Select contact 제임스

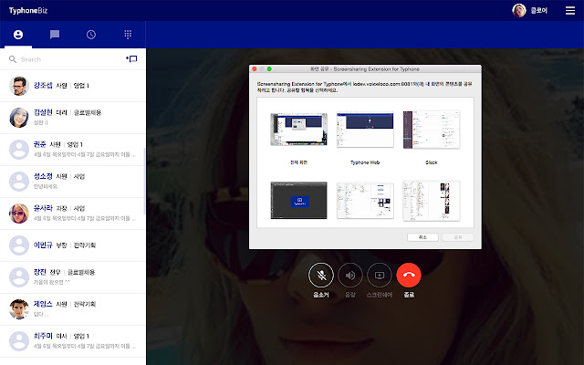click(73, 309)
